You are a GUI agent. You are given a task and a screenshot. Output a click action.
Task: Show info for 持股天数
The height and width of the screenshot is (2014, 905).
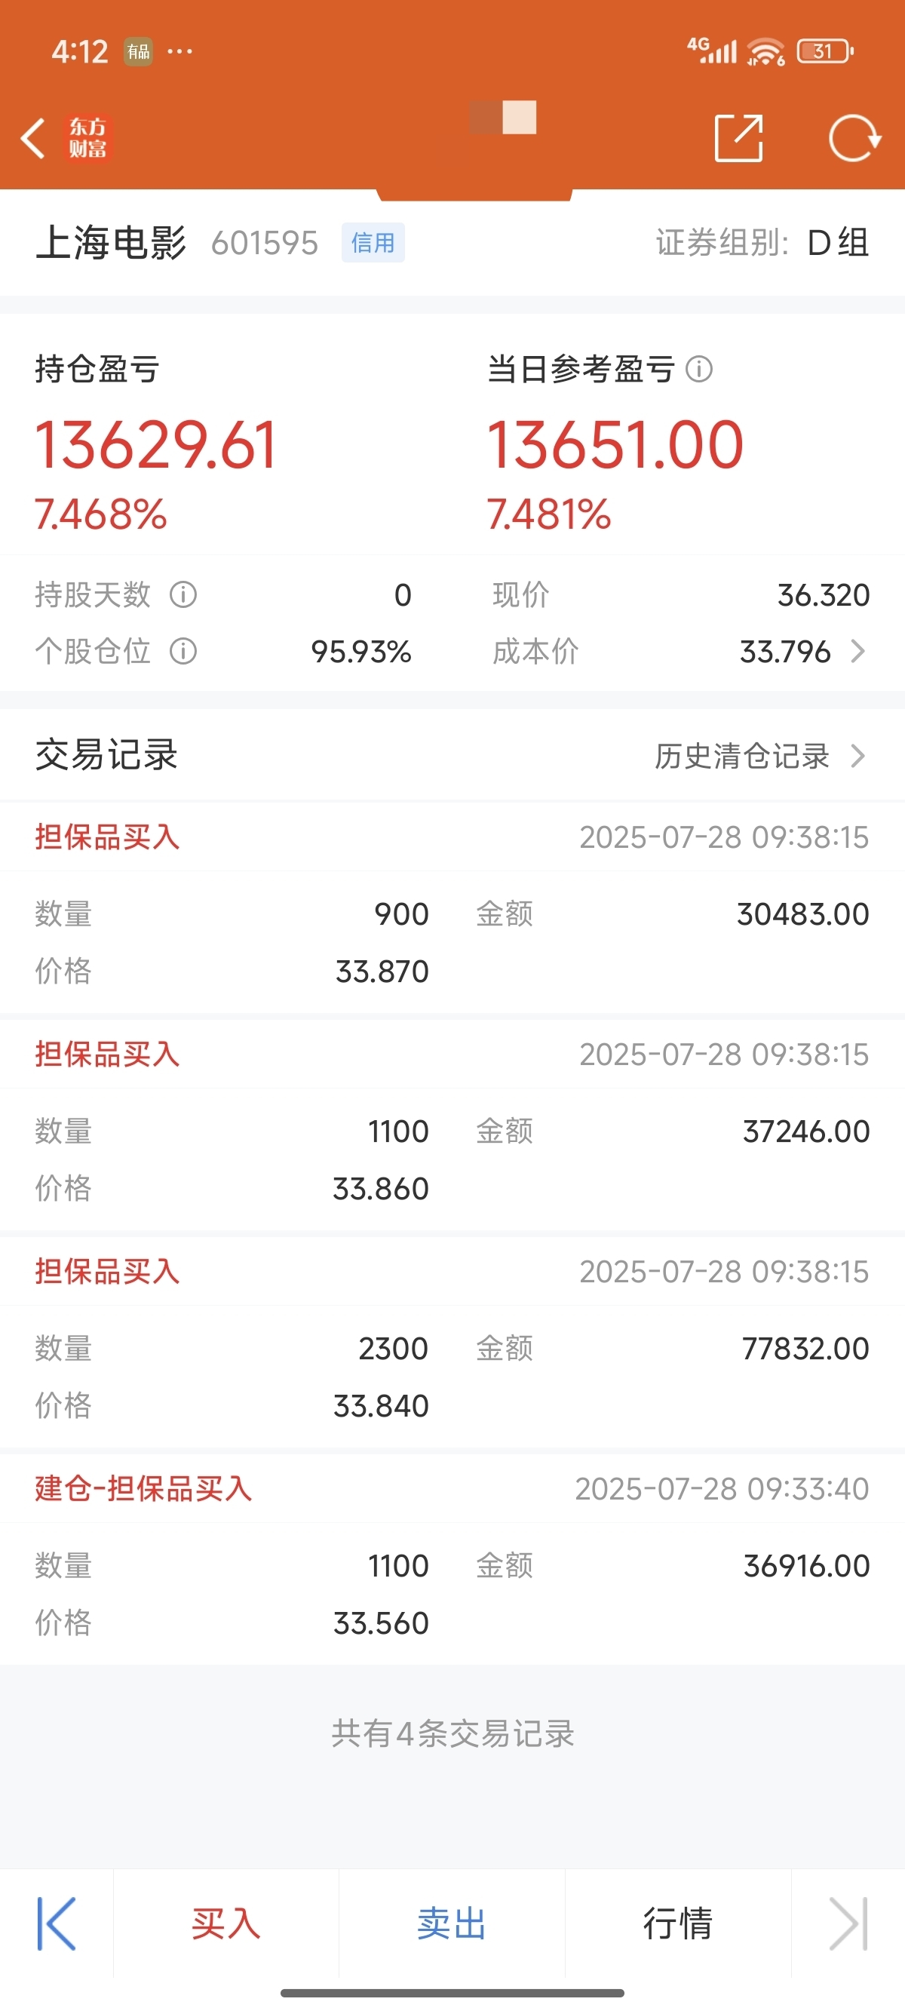pyautogui.click(x=184, y=595)
